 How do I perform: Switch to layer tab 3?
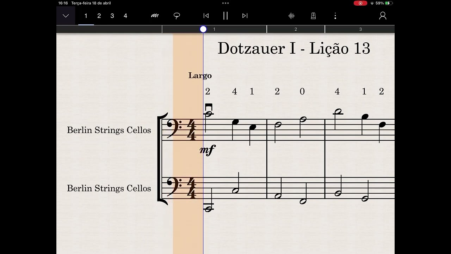[x=112, y=16]
